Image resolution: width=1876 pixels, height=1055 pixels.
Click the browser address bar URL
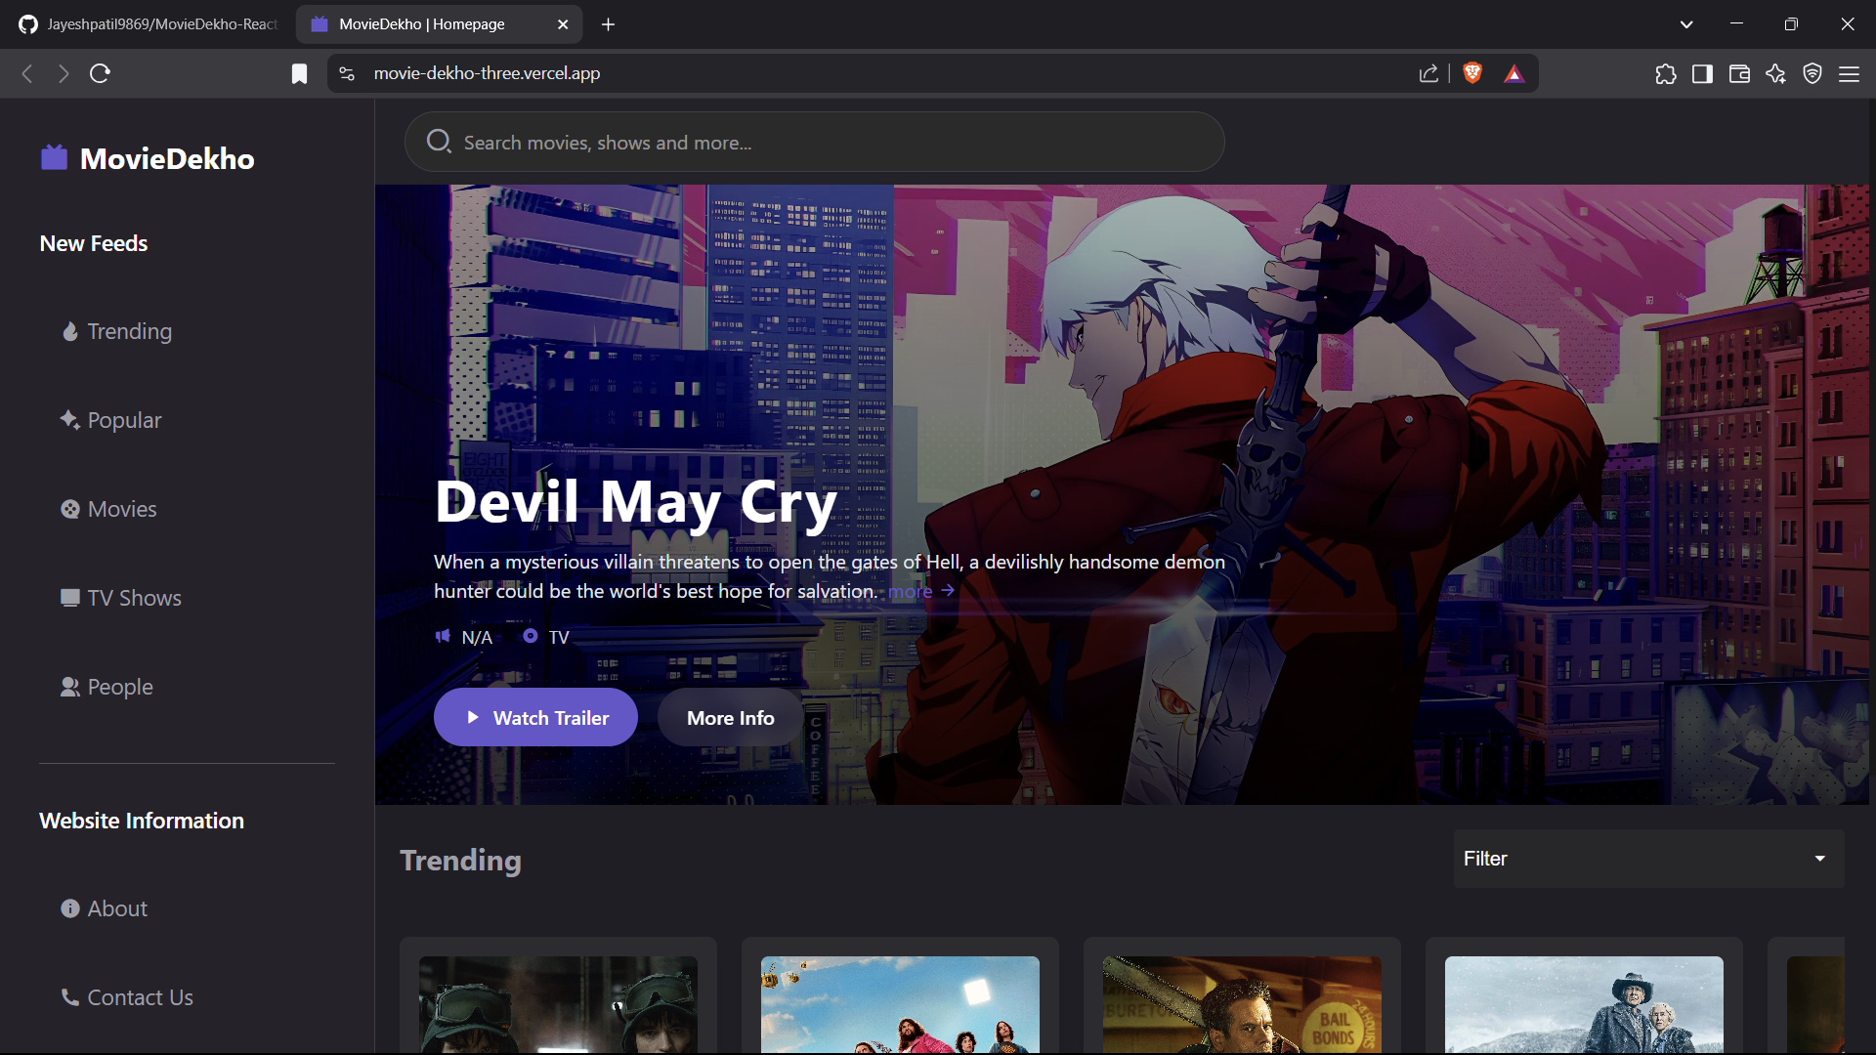(x=487, y=73)
